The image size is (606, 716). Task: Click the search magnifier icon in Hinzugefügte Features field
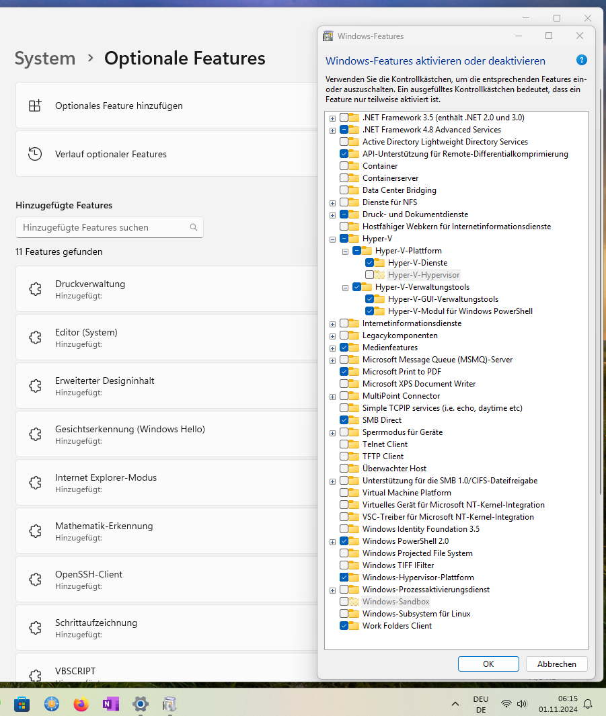coord(194,227)
